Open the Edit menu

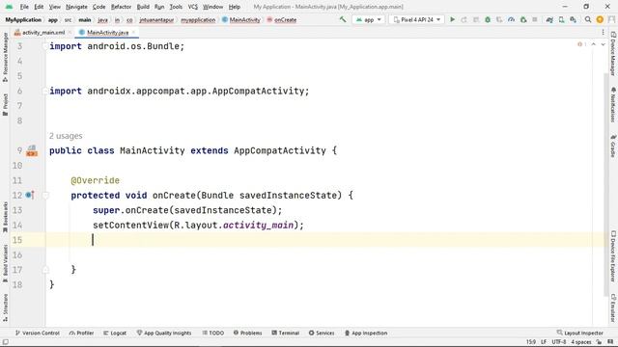coord(39,7)
